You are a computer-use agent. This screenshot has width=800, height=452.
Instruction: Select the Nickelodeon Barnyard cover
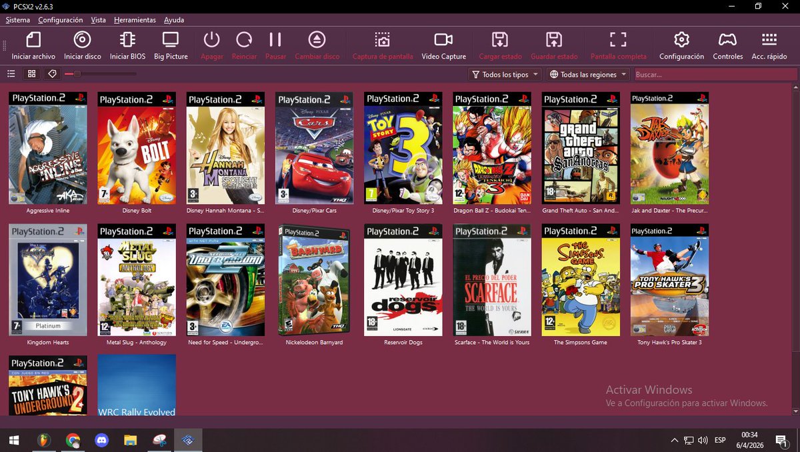315,280
